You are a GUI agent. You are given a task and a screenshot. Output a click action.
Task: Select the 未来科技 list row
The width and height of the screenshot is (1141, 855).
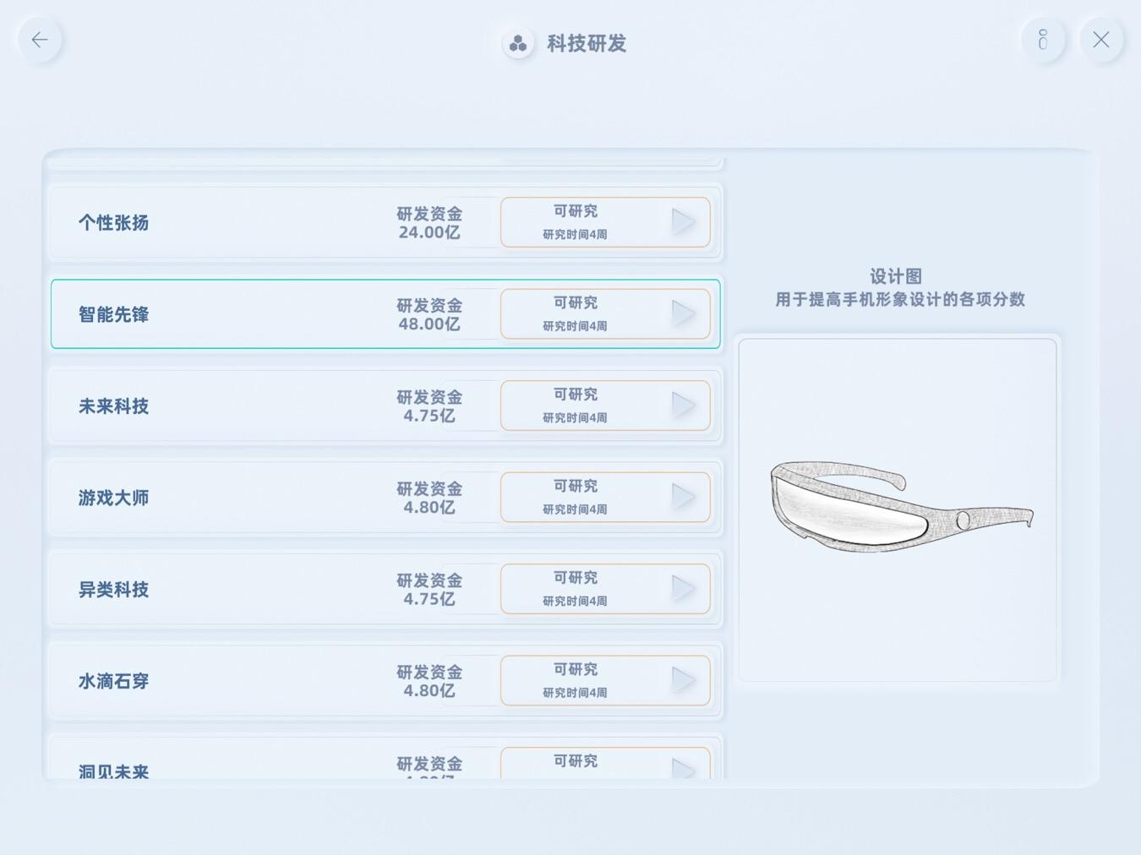pos(385,406)
